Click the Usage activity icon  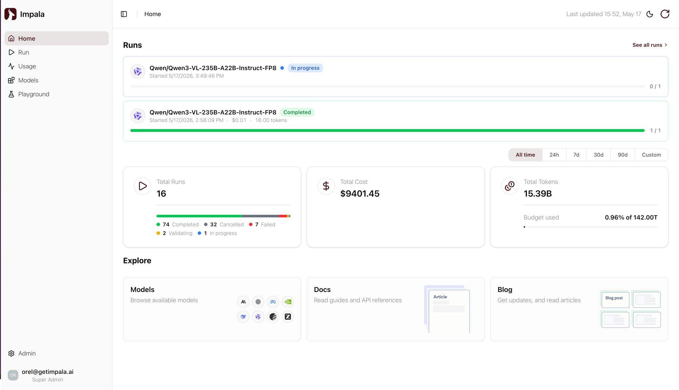tap(11, 66)
